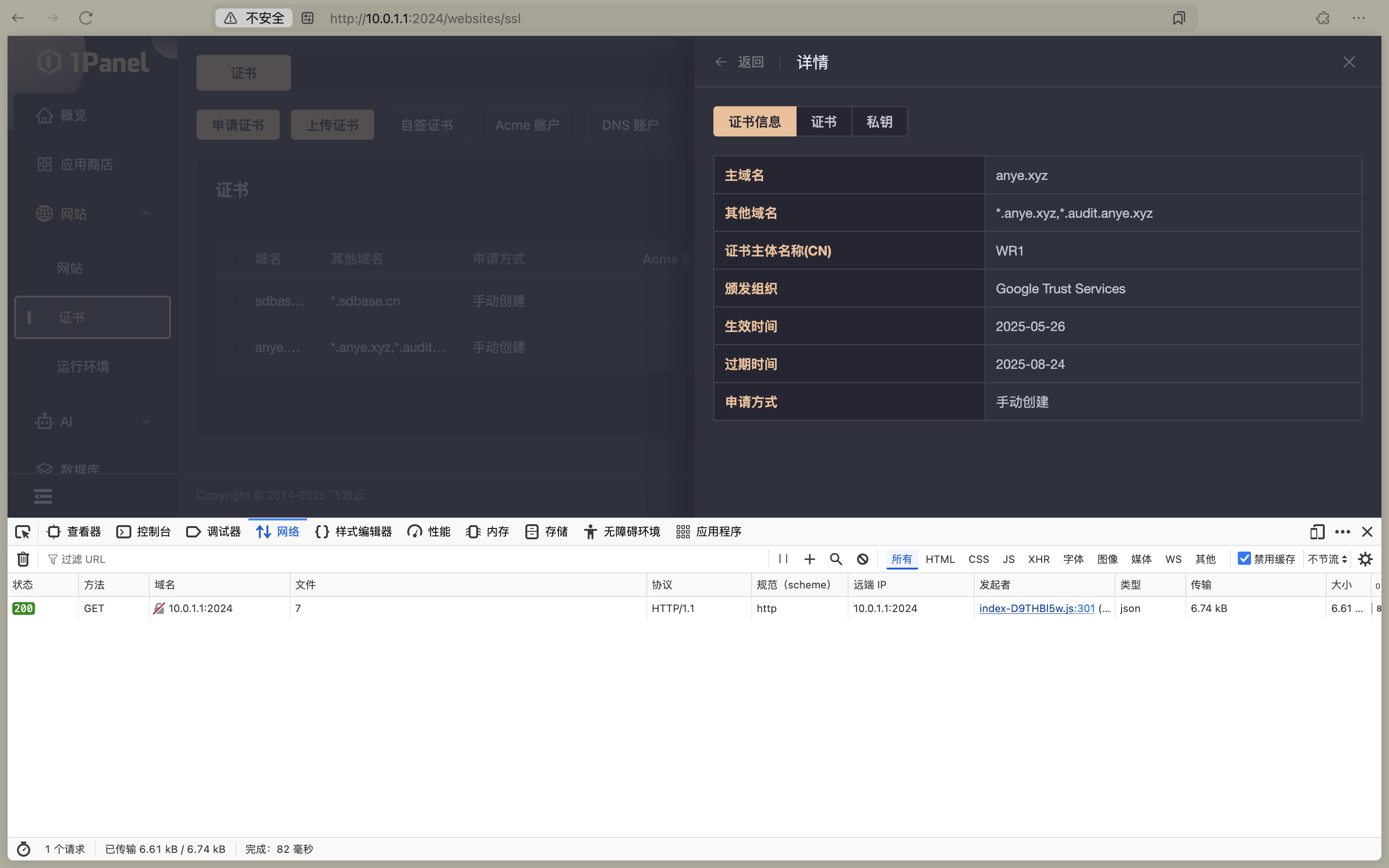
Task: Open the 内存 devtools tab
Action: point(488,532)
